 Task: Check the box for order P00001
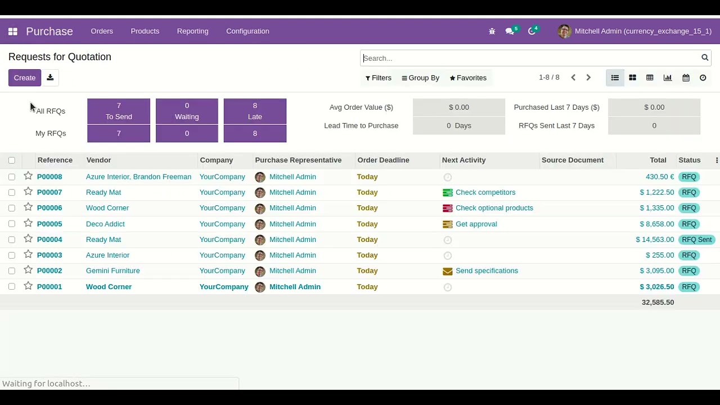12,287
